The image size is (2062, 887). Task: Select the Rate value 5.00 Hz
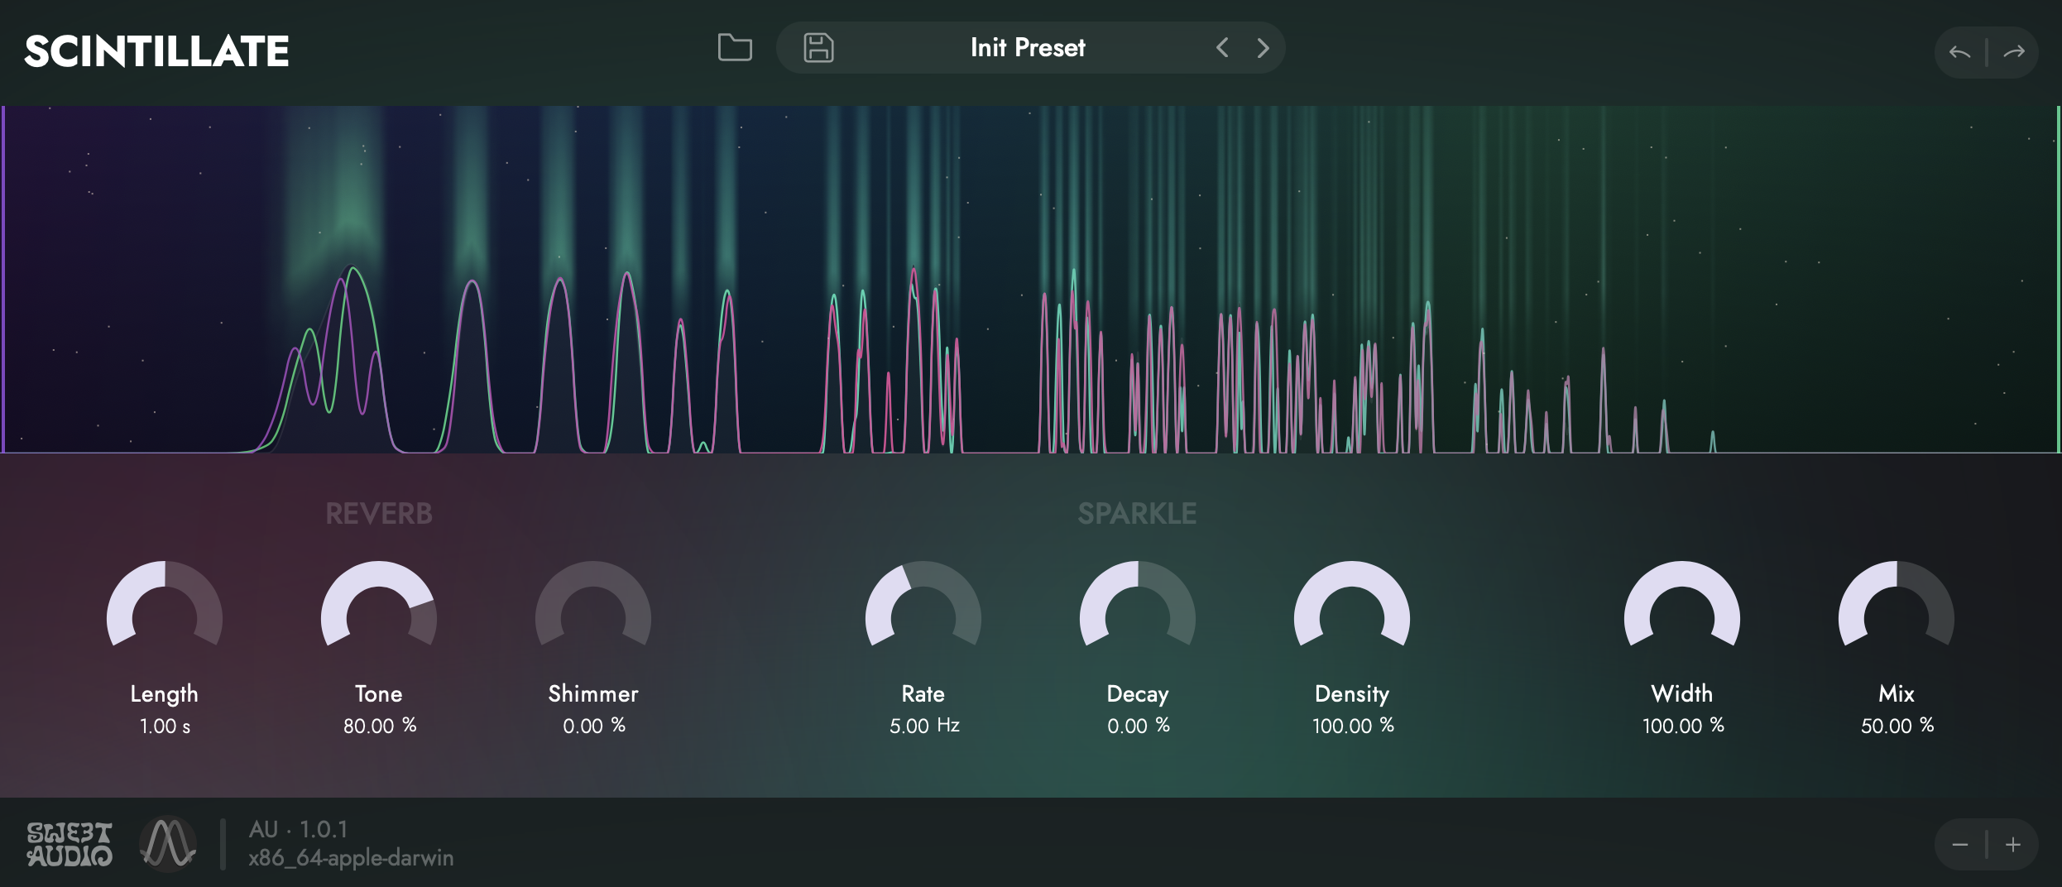(x=924, y=726)
